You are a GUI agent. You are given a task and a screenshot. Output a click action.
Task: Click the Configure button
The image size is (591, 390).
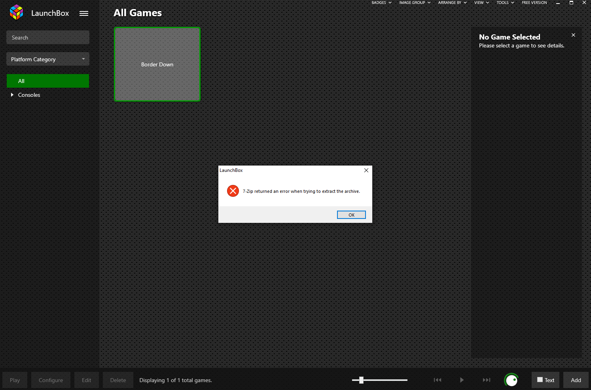point(51,380)
